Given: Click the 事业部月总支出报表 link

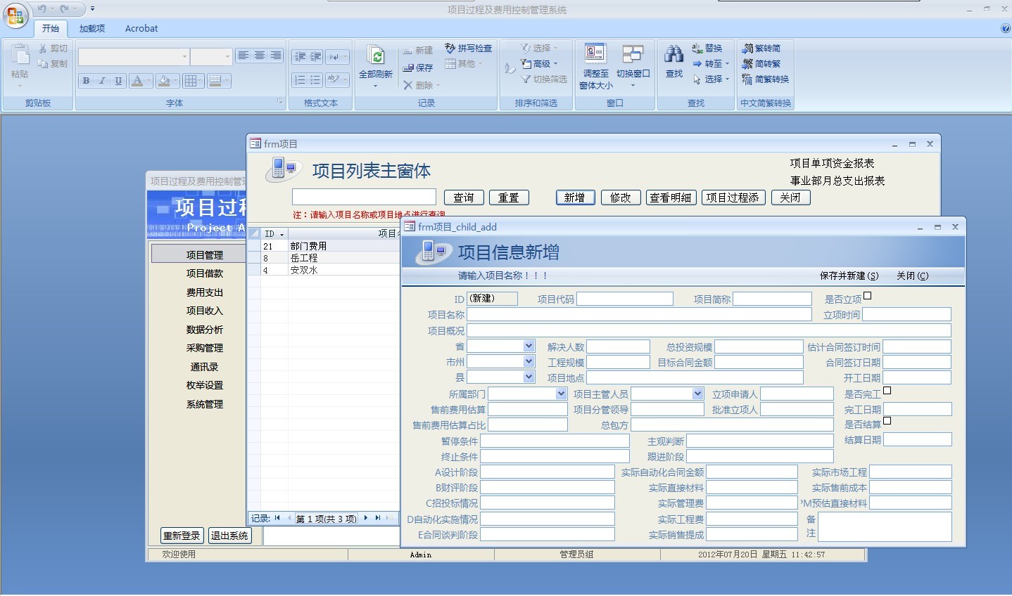Looking at the screenshot, I should pyautogui.click(x=837, y=181).
